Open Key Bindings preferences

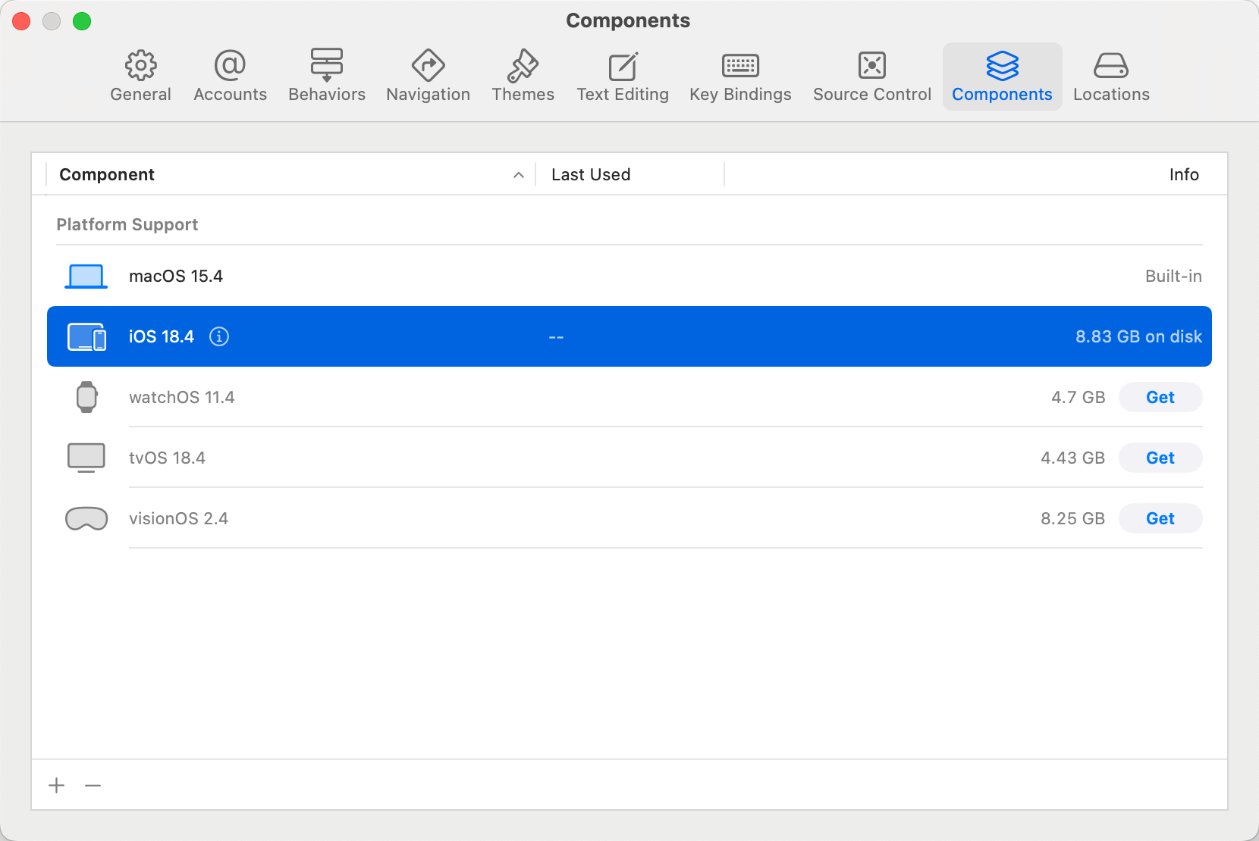click(740, 77)
